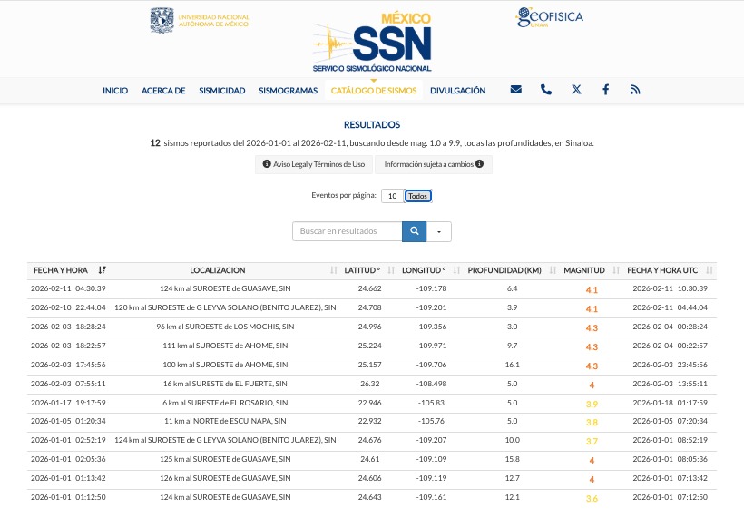Open Acerca de menu
Viewport: 744px width, 527px height.
(x=163, y=91)
